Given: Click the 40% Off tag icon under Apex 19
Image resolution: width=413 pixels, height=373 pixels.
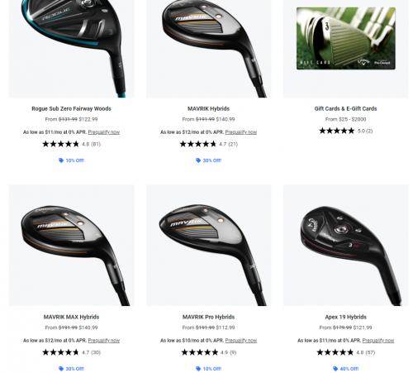Looking at the screenshot, I should [335, 369].
